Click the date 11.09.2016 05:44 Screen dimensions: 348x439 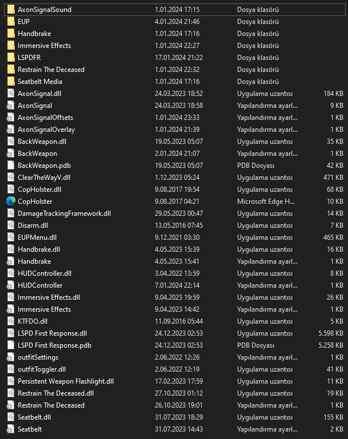[179, 321]
